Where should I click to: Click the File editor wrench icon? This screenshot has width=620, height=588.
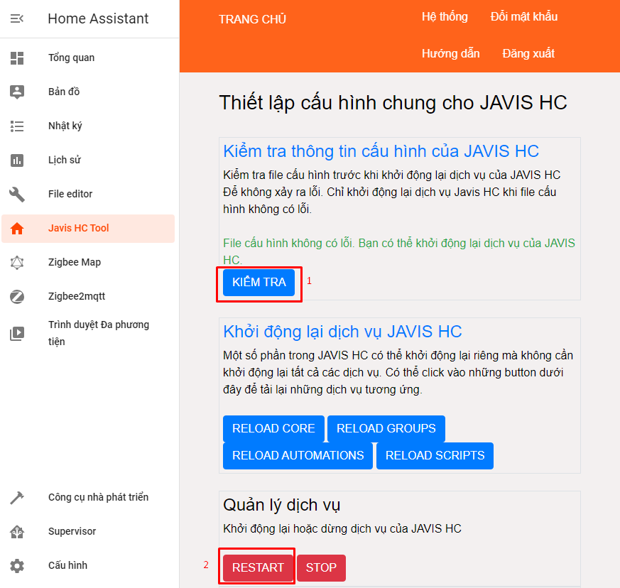click(x=16, y=194)
